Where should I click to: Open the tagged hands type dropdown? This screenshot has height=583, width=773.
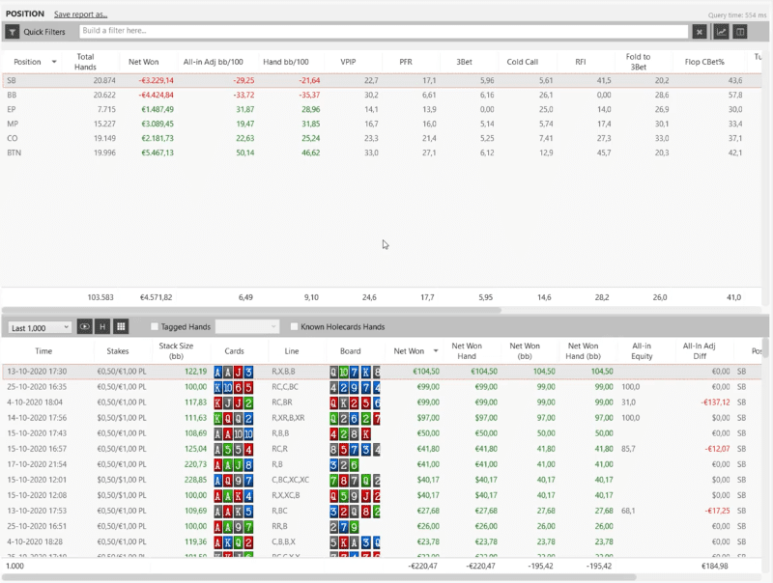pos(247,327)
